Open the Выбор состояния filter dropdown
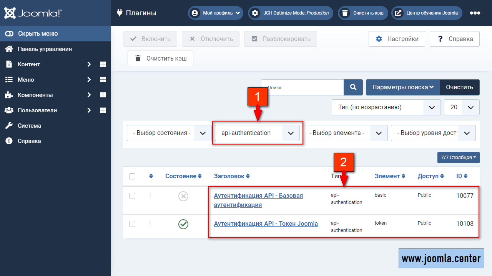 [169, 133]
